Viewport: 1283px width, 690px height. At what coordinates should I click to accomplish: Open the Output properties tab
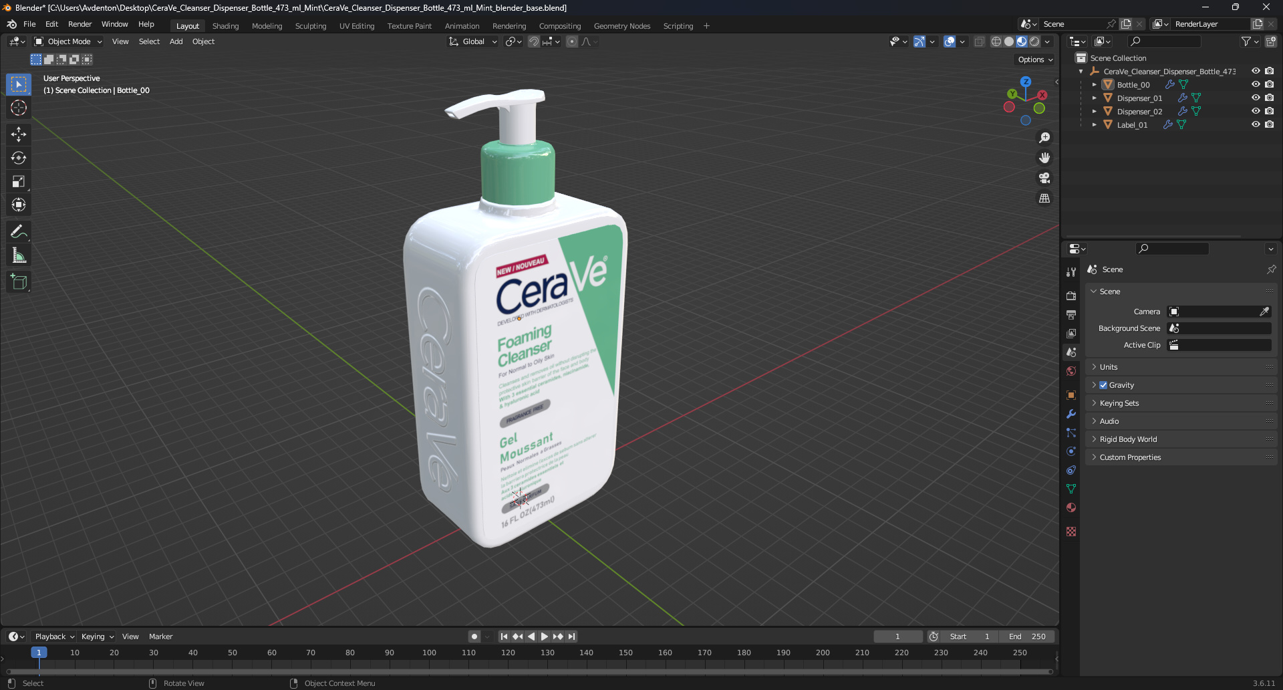click(1071, 314)
